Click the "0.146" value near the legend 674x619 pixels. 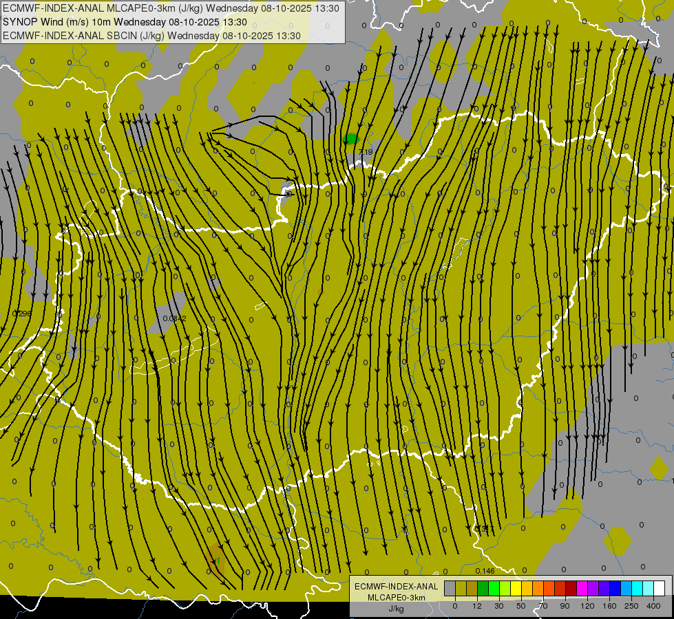[485, 571]
